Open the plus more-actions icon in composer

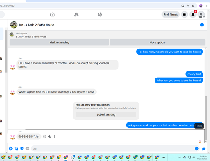[10, 148]
